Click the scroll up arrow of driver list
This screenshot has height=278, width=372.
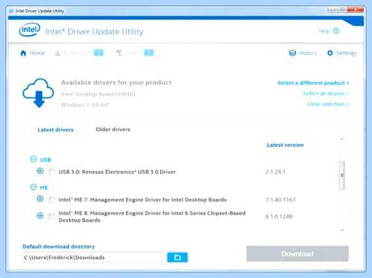point(342,138)
